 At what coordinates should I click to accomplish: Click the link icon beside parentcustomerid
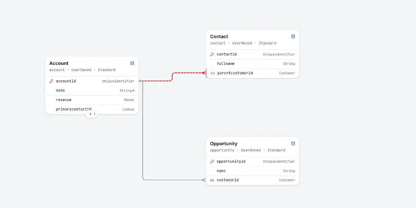(213, 73)
